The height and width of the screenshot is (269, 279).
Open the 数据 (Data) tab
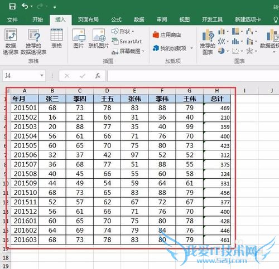pos(139,19)
